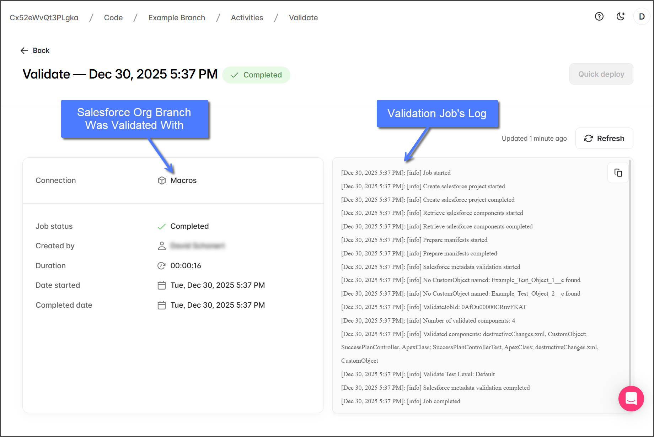654x437 pixels.
Task: Select the ValidateJobId log line
Action: point(433,307)
